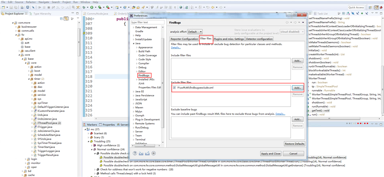Click the record/Oomph circle icon in dialog footer

click(x=154, y=153)
